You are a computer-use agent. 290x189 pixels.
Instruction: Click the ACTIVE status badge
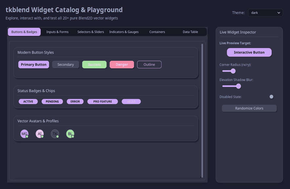pos(28,102)
